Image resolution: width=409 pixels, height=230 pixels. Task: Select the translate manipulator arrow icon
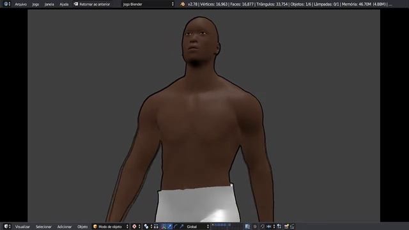[169, 227]
